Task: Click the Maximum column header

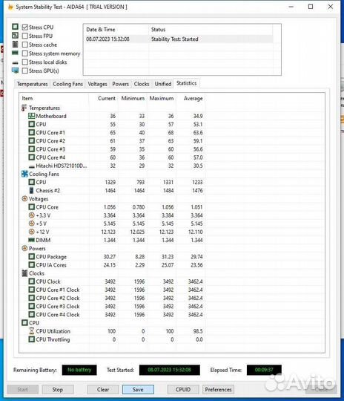Action: point(162,99)
